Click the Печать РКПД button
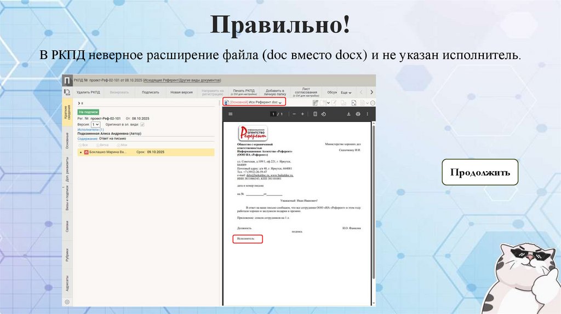 point(244,92)
